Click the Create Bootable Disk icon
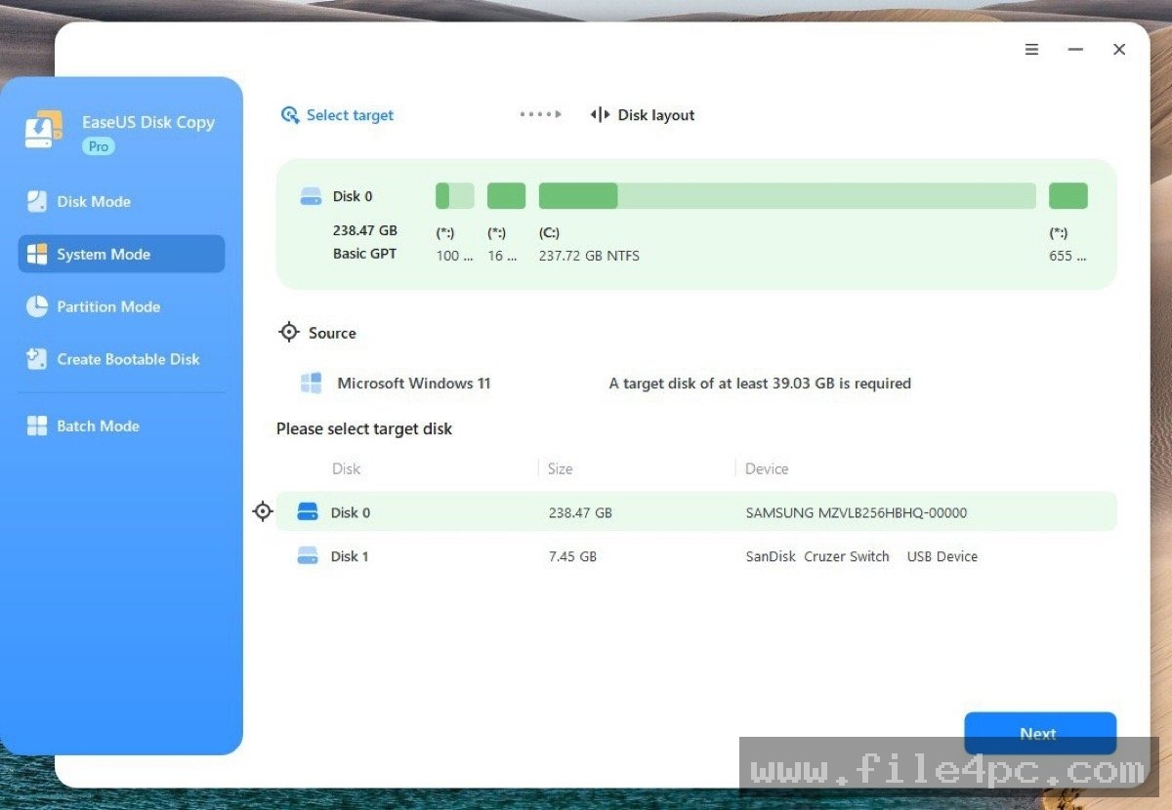 (x=36, y=359)
